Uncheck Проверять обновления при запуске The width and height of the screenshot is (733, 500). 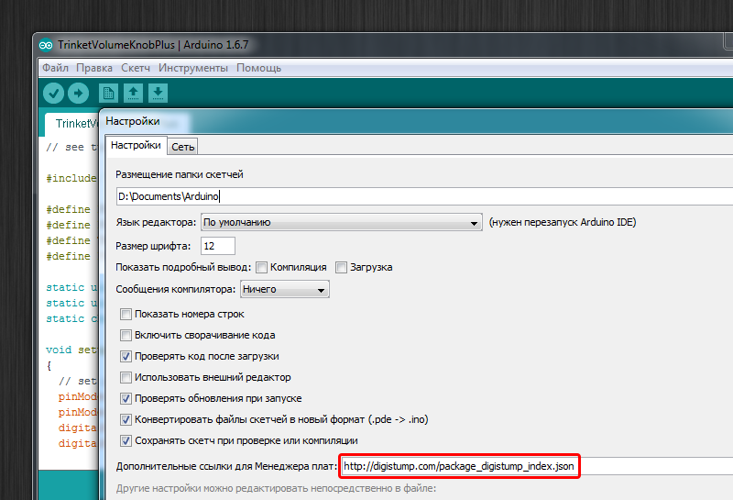pos(126,398)
